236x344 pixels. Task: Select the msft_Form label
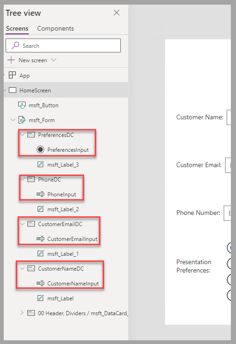click(42, 120)
